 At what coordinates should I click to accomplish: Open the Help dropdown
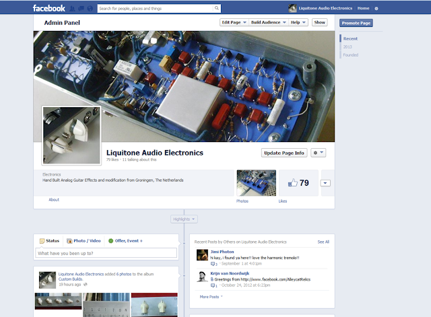click(x=298, y=22)
